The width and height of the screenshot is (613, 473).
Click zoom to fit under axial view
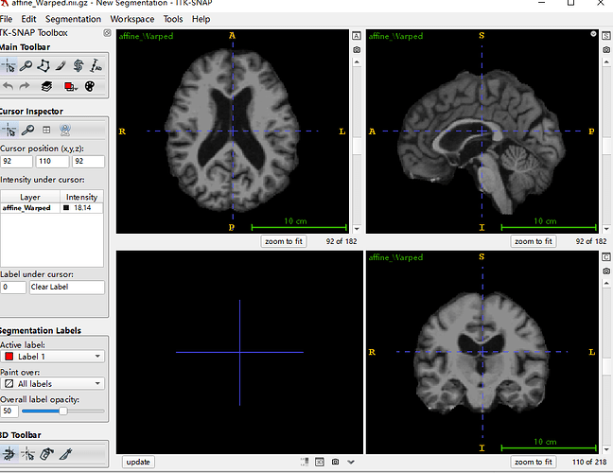[284, 241]
